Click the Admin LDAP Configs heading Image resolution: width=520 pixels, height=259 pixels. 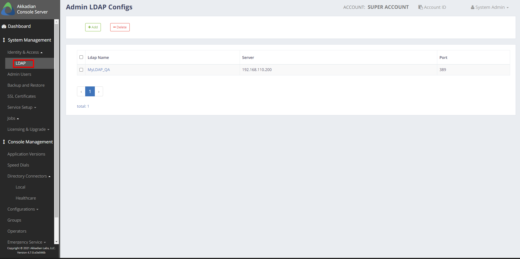pyautogui.click(x=99, y=7)
